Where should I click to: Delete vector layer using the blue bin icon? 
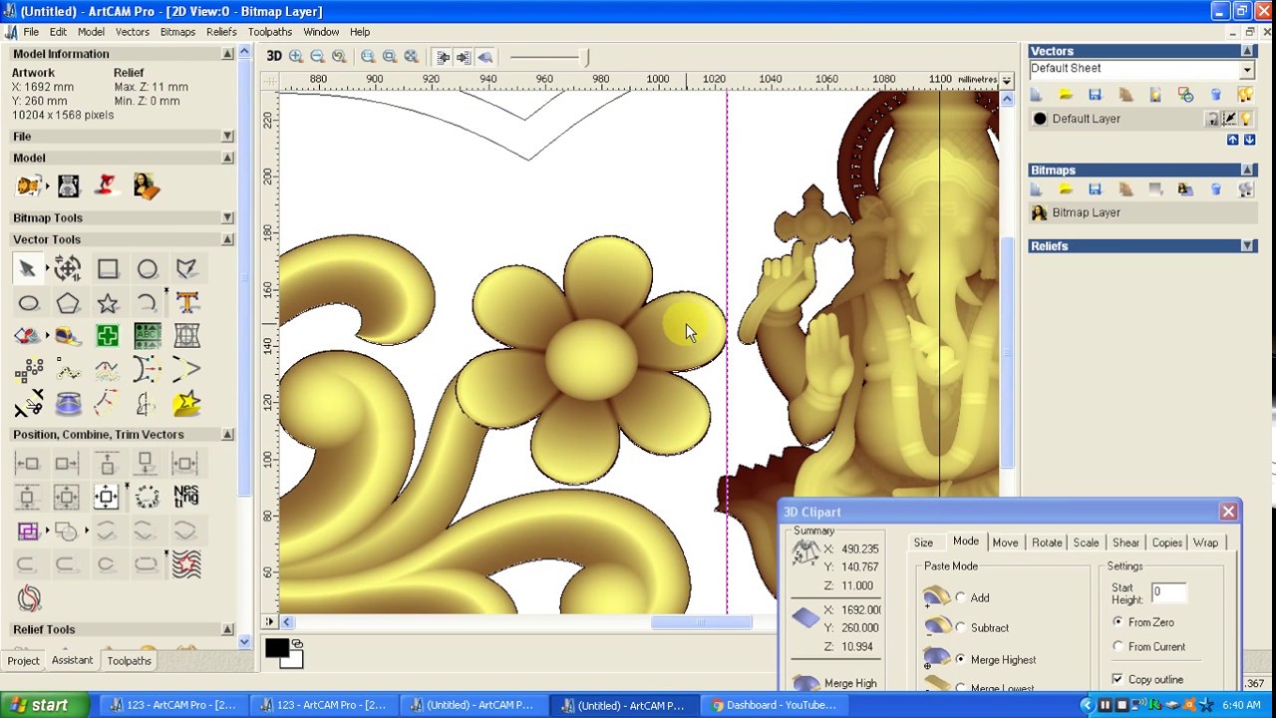click(1215, 95)
